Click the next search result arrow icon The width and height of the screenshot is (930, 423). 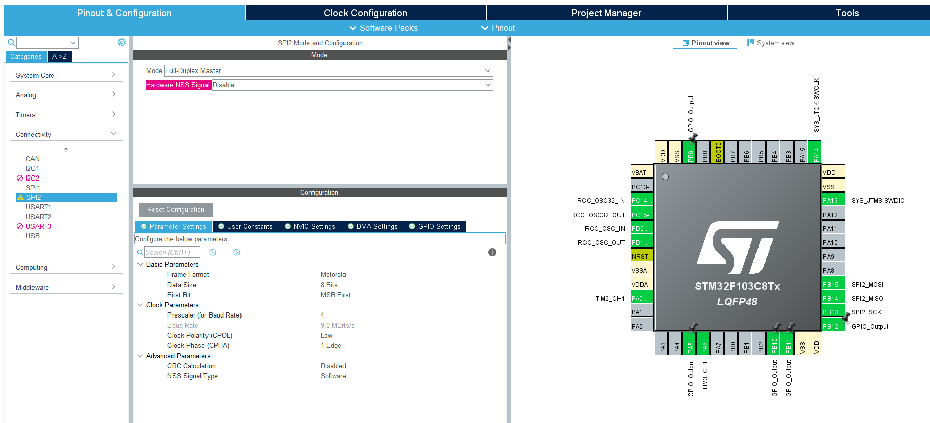tap(237, 252)
